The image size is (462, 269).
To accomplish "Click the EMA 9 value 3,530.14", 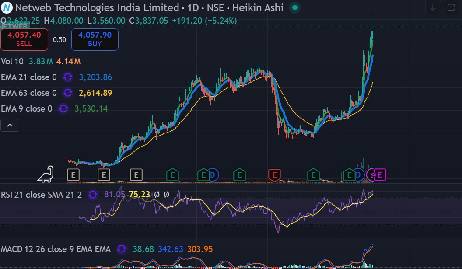I will click(x=91, y=108).
